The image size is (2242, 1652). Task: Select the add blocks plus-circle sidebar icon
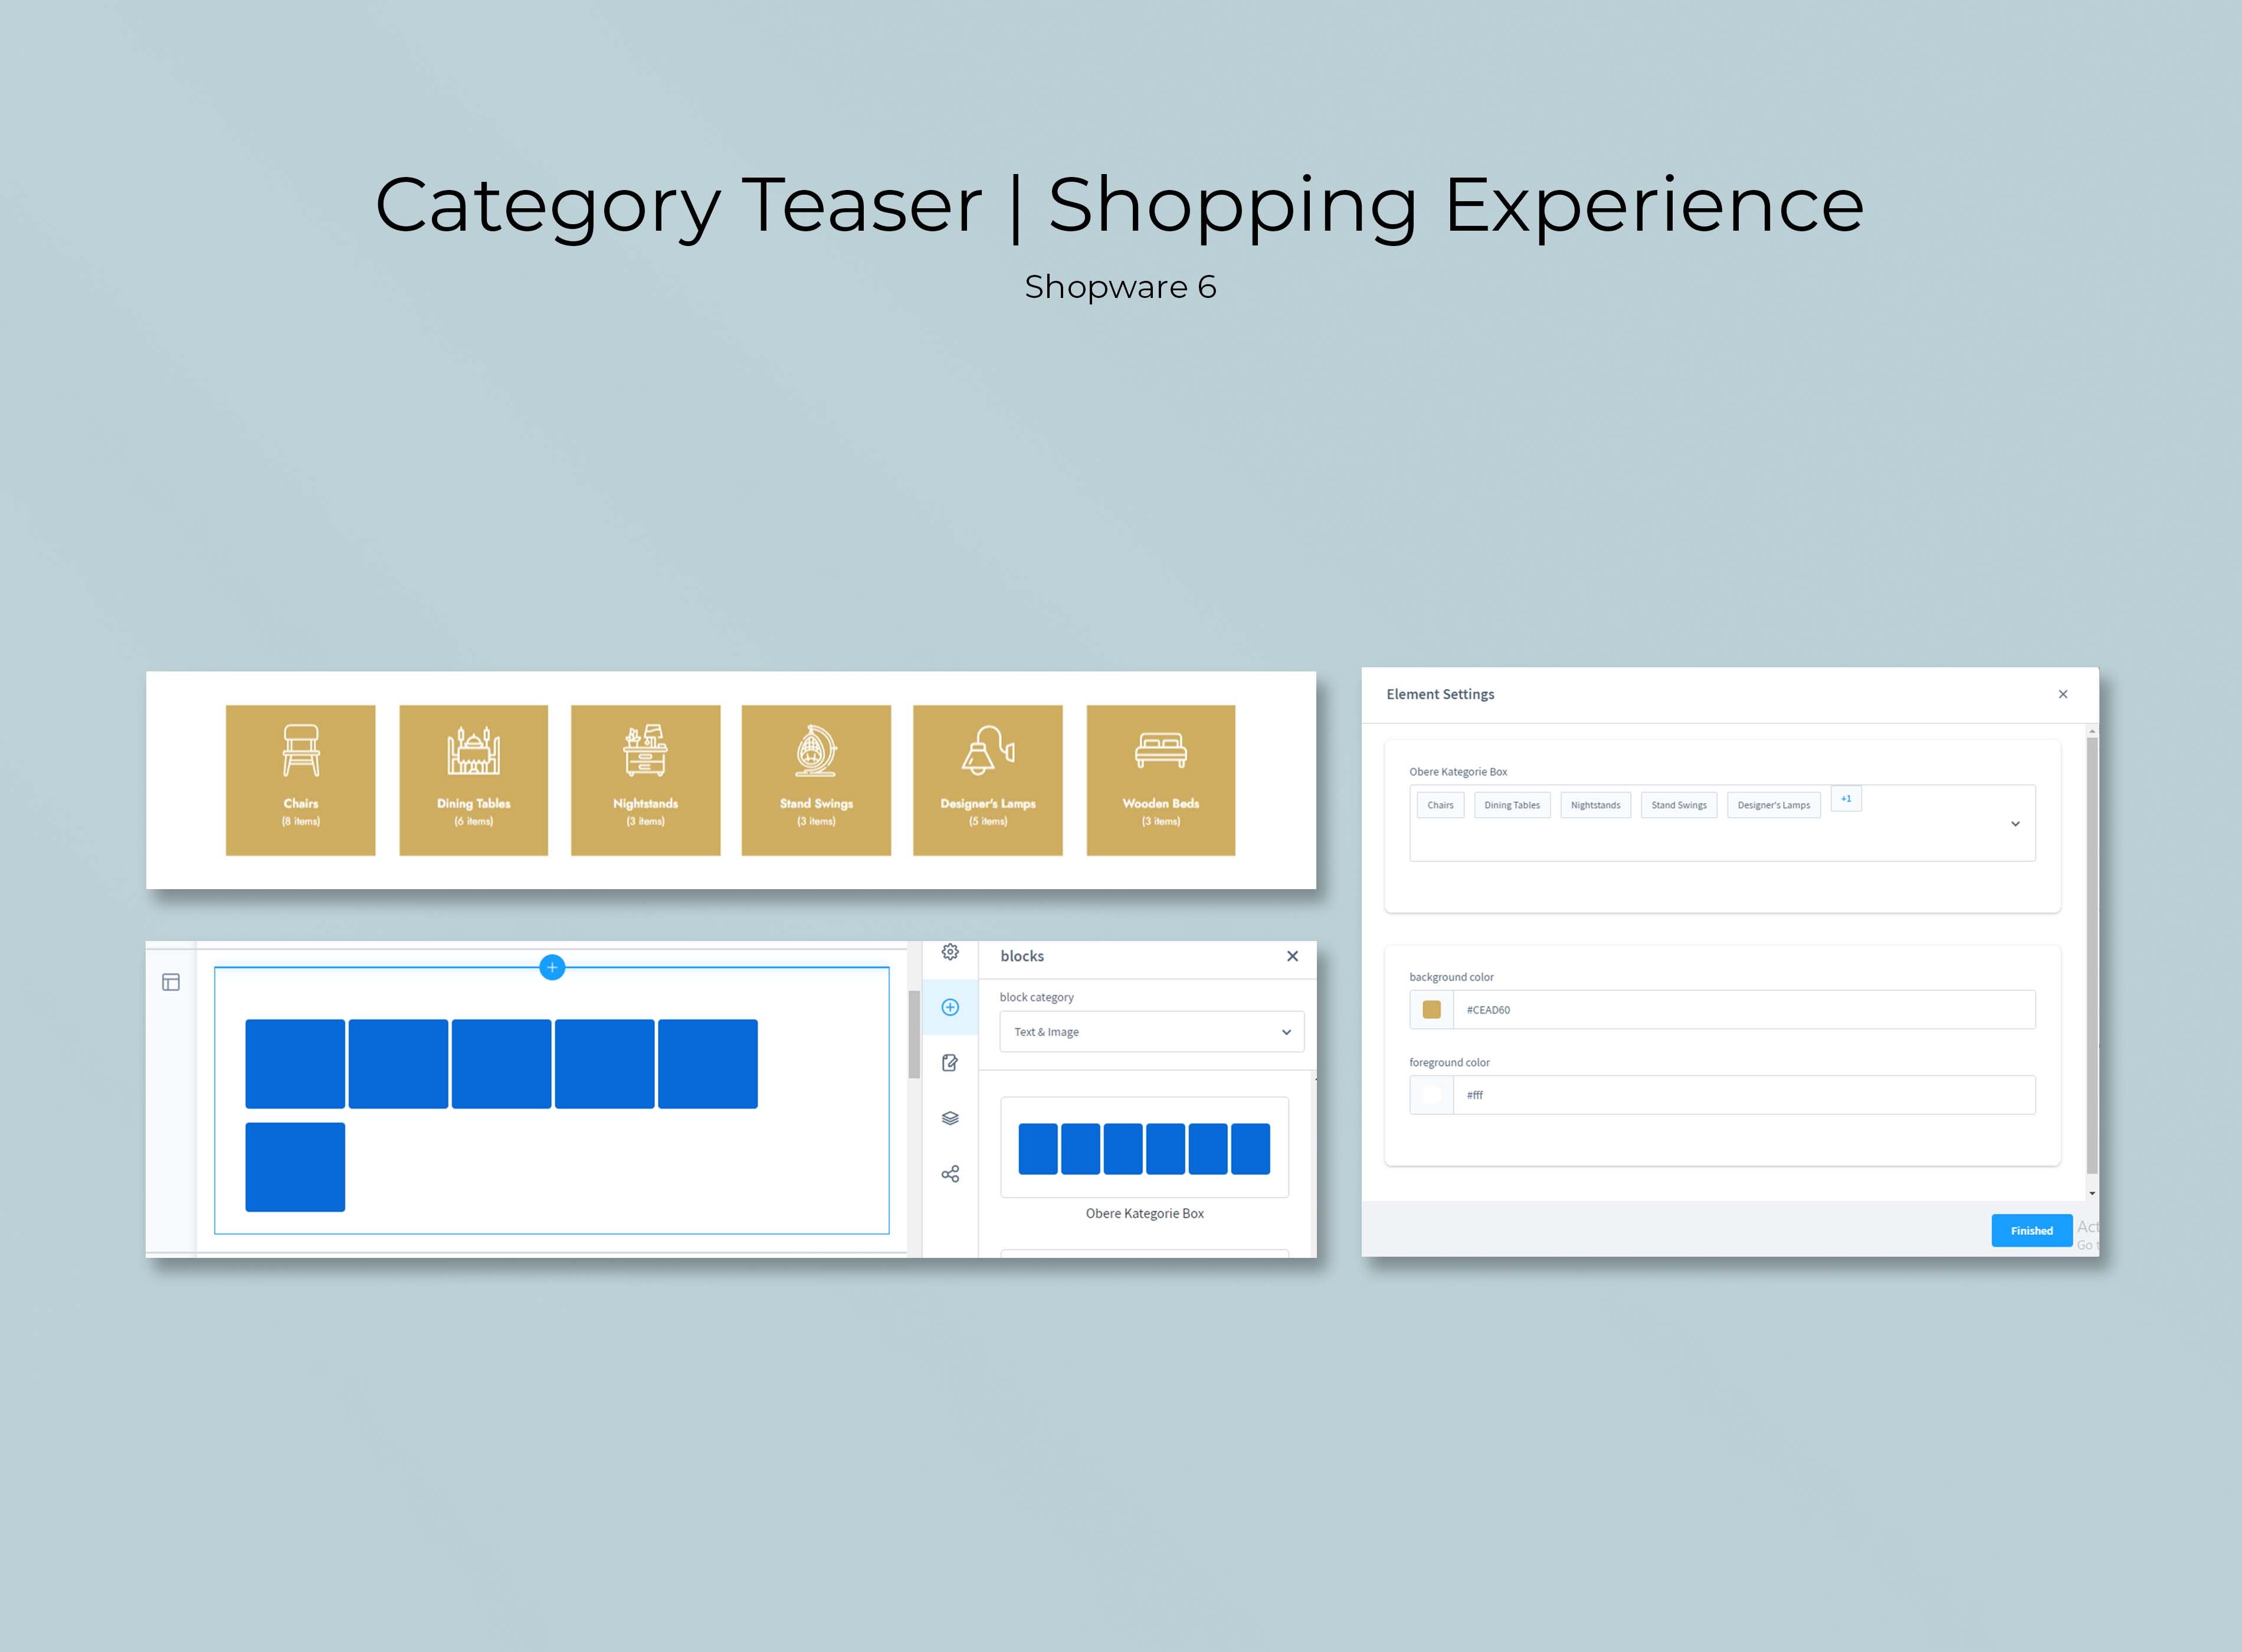tap(950, 1007)
